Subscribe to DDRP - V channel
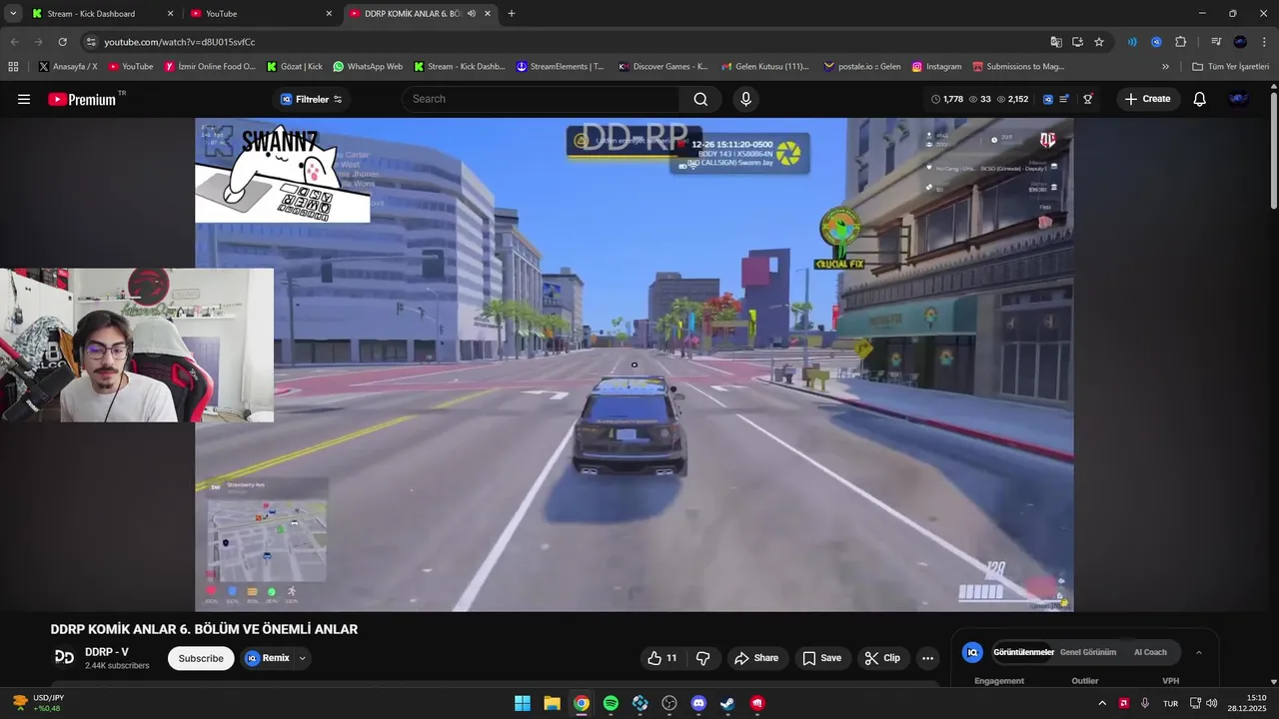The image size is (1279, 719). (x=201, y=658)
